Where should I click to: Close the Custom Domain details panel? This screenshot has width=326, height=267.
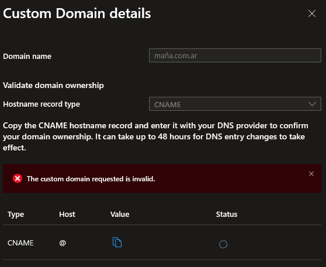click(x=312, y=13)
